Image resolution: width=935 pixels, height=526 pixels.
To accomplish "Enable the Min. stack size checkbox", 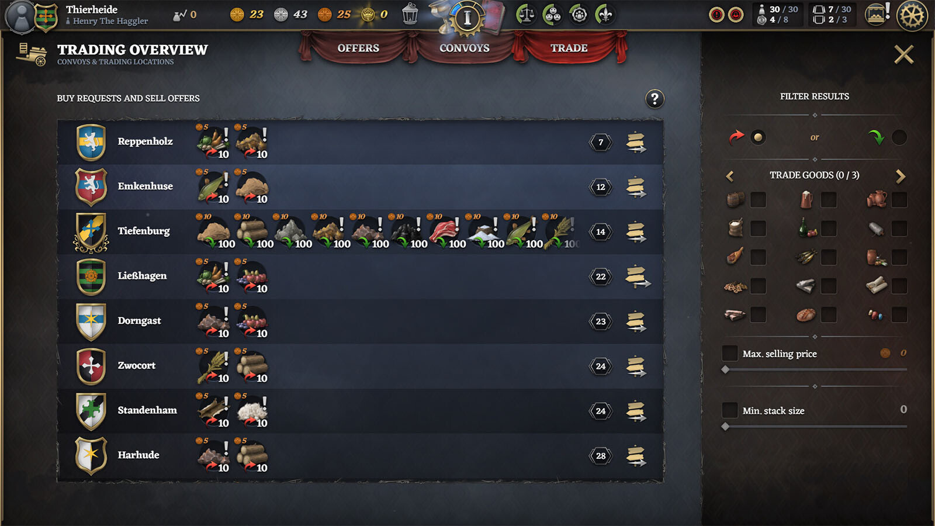I will [x=730, y=410].
